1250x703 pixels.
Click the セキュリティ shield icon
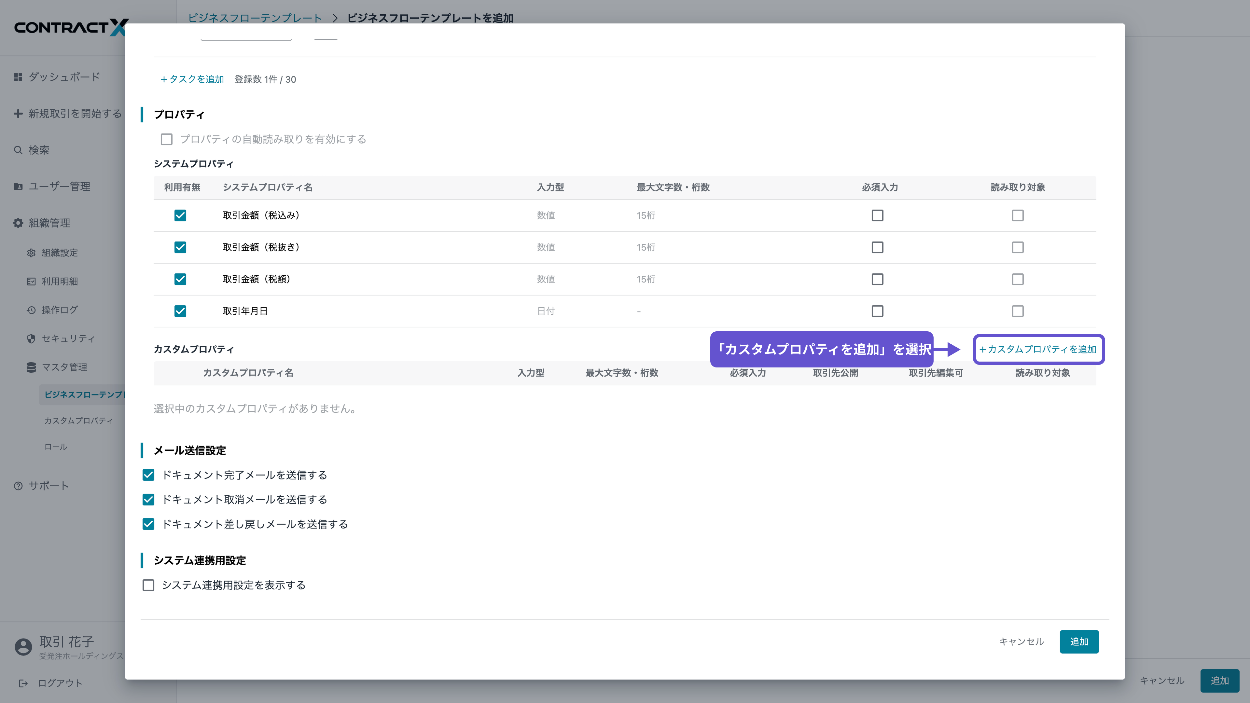(31, 338)
